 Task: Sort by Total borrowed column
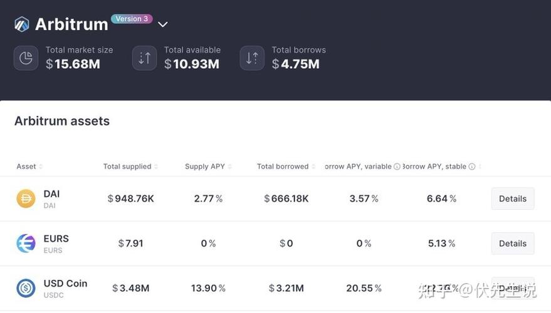click(x=286, y=167)
